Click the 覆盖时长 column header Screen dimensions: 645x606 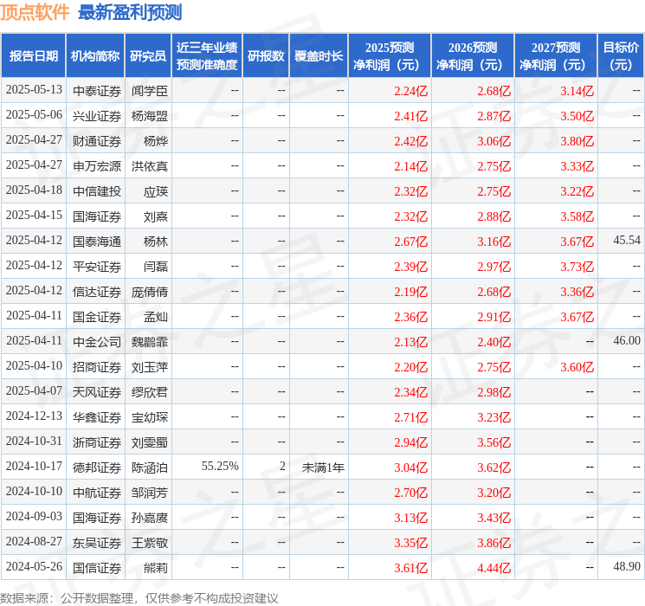click(x=319, y=55)
